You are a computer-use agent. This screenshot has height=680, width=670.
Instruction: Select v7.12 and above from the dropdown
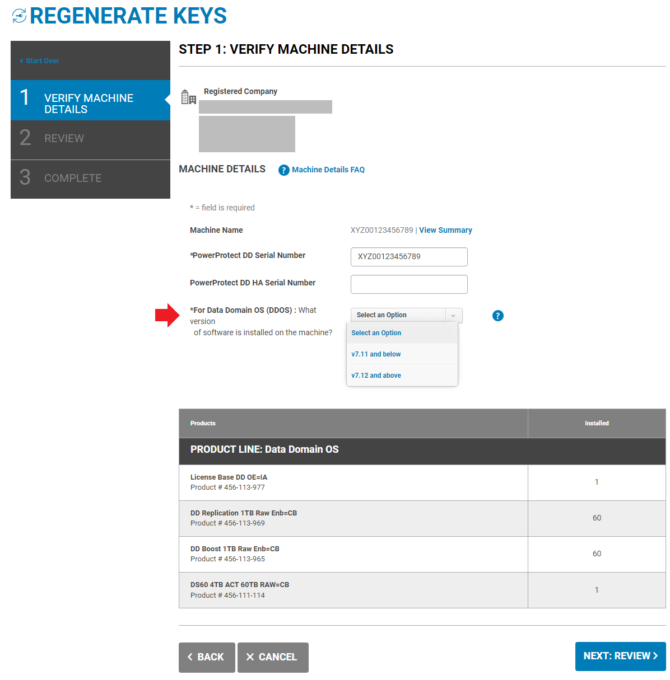pyautogui.click(x=376, y=375)
